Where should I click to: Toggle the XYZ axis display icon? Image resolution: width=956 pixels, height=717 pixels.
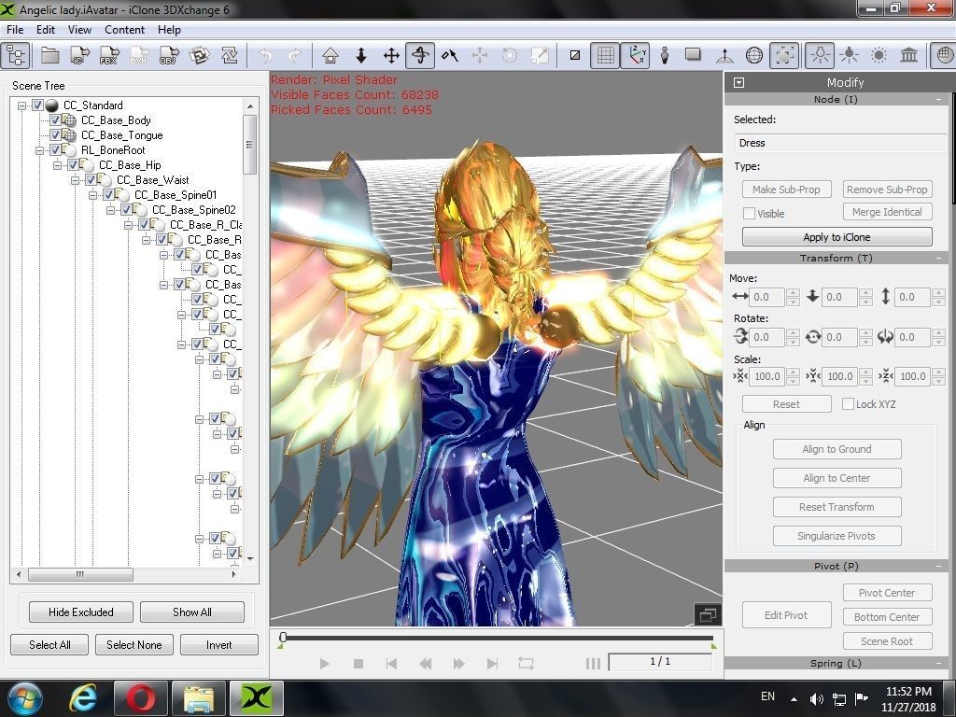click(x=635, y=55)
